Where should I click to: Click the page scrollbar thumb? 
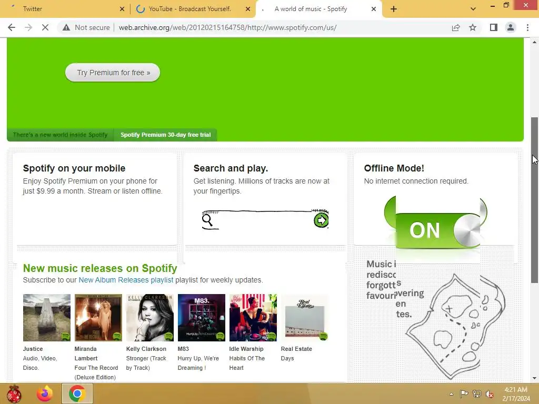534,200
